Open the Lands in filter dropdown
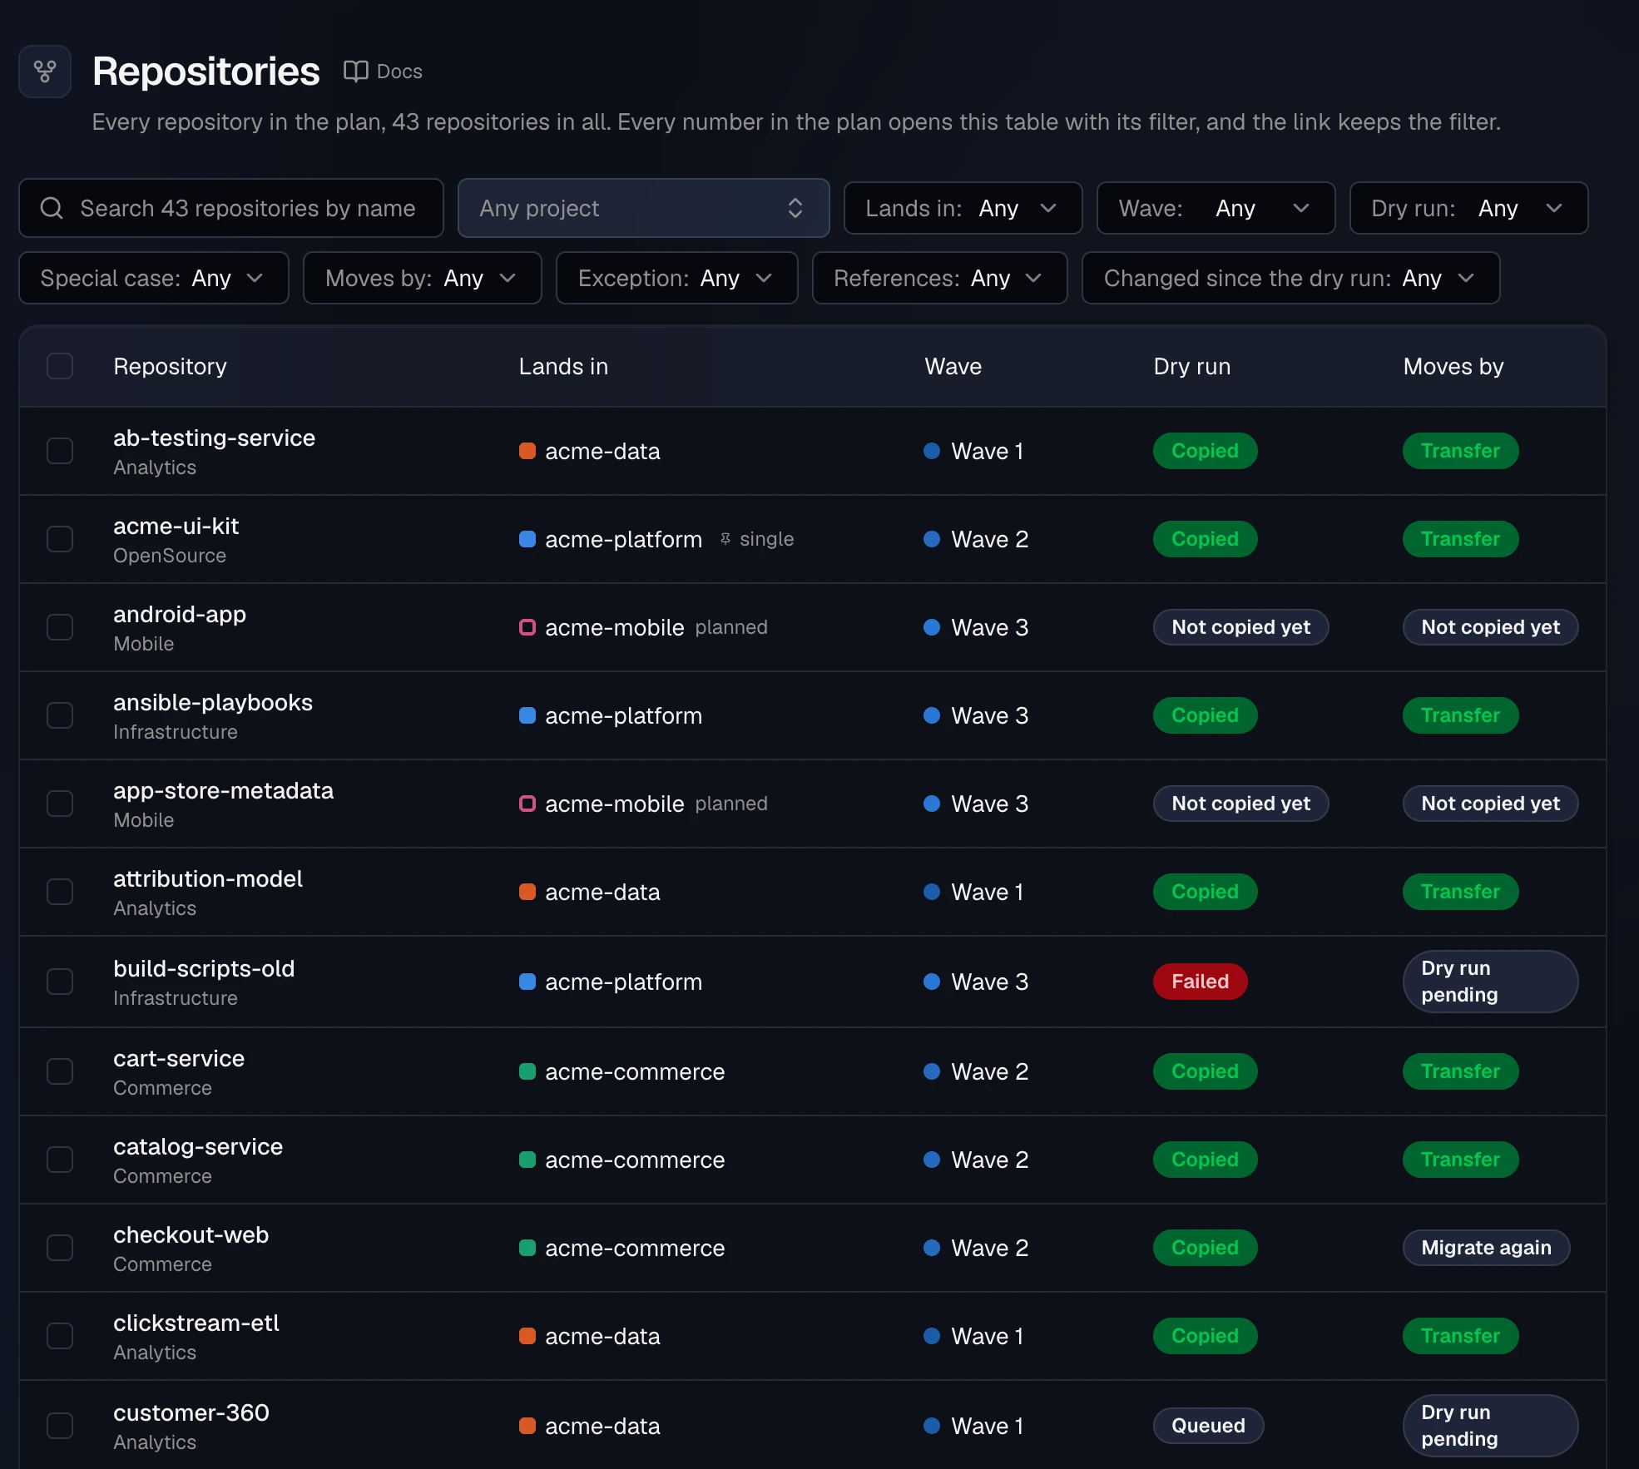The image size is (1639, 1469). click(x=963, y=208)
